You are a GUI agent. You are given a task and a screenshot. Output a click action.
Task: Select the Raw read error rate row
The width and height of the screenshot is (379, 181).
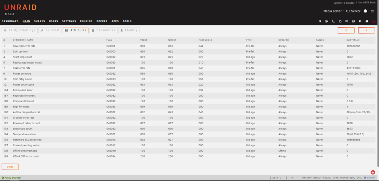pos(189,46)
